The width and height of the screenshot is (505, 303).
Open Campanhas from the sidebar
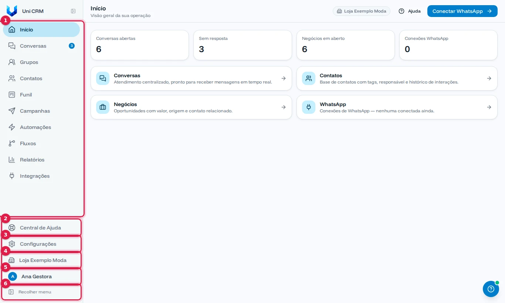[41, 111]
